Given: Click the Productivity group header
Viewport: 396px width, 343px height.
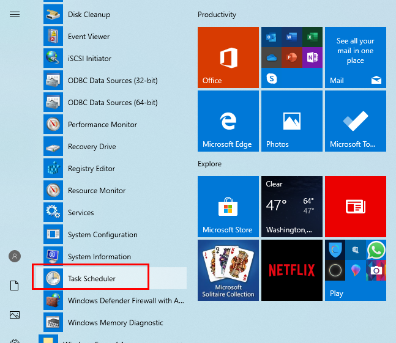Looking at the screenshot, I should coord(217,15).
